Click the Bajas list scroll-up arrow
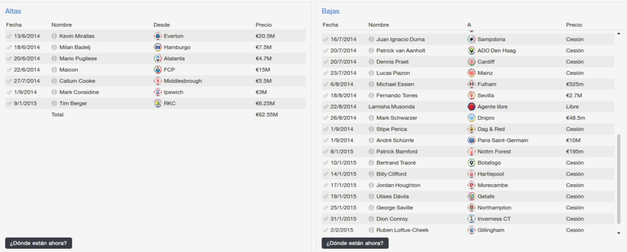Screen dimensions: 627x252 tap(619, 33)
